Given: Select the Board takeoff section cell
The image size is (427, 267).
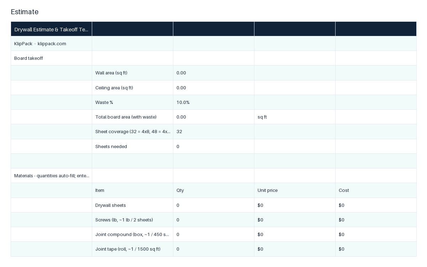Looking at the screenshot, I should tap(52, 58).
